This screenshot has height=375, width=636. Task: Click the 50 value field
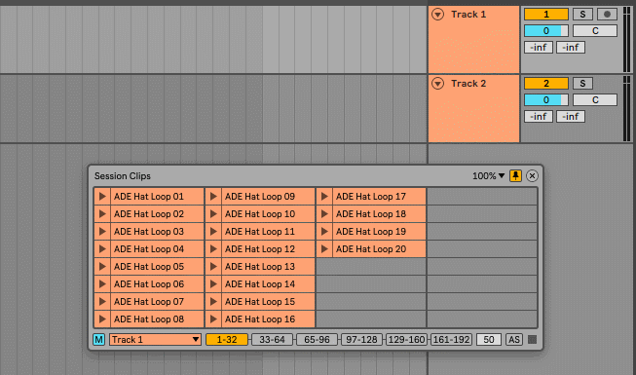pyautogui.click(x=489, y=339)
